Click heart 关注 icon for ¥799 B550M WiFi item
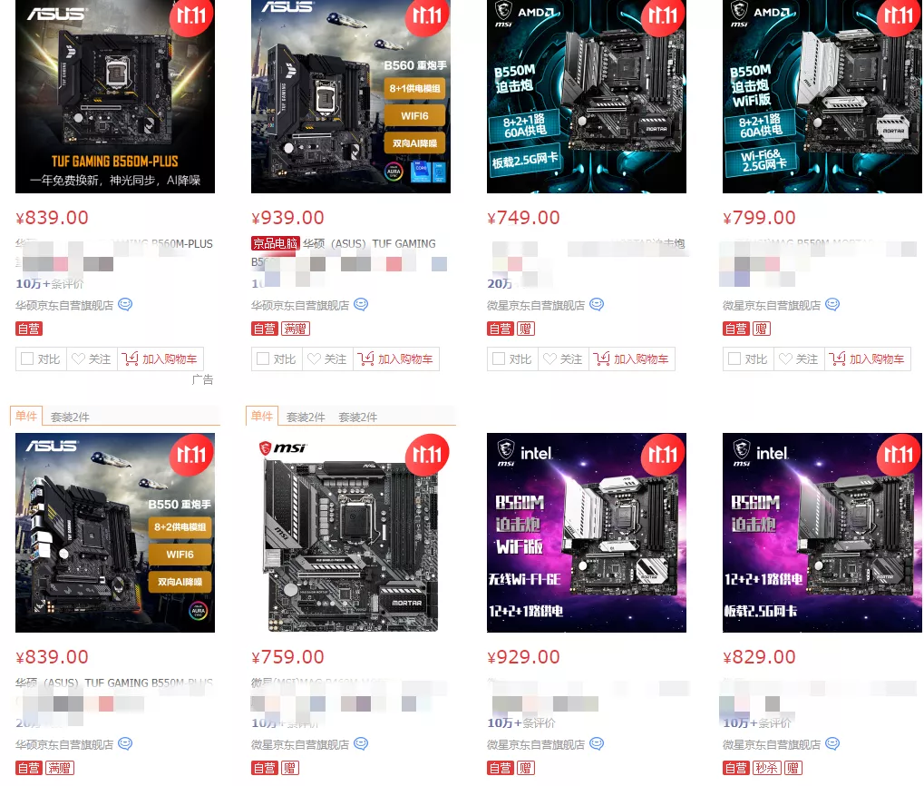 pyautogui.click(x=785, y=359)
